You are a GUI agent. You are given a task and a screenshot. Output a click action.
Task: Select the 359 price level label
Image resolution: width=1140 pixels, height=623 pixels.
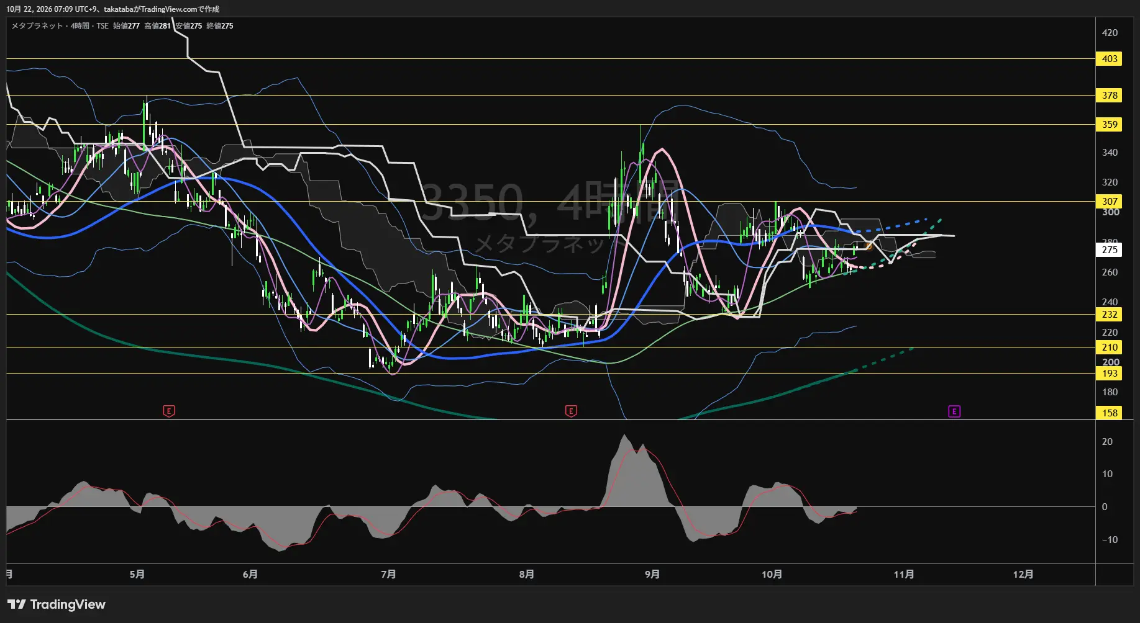1110,125
